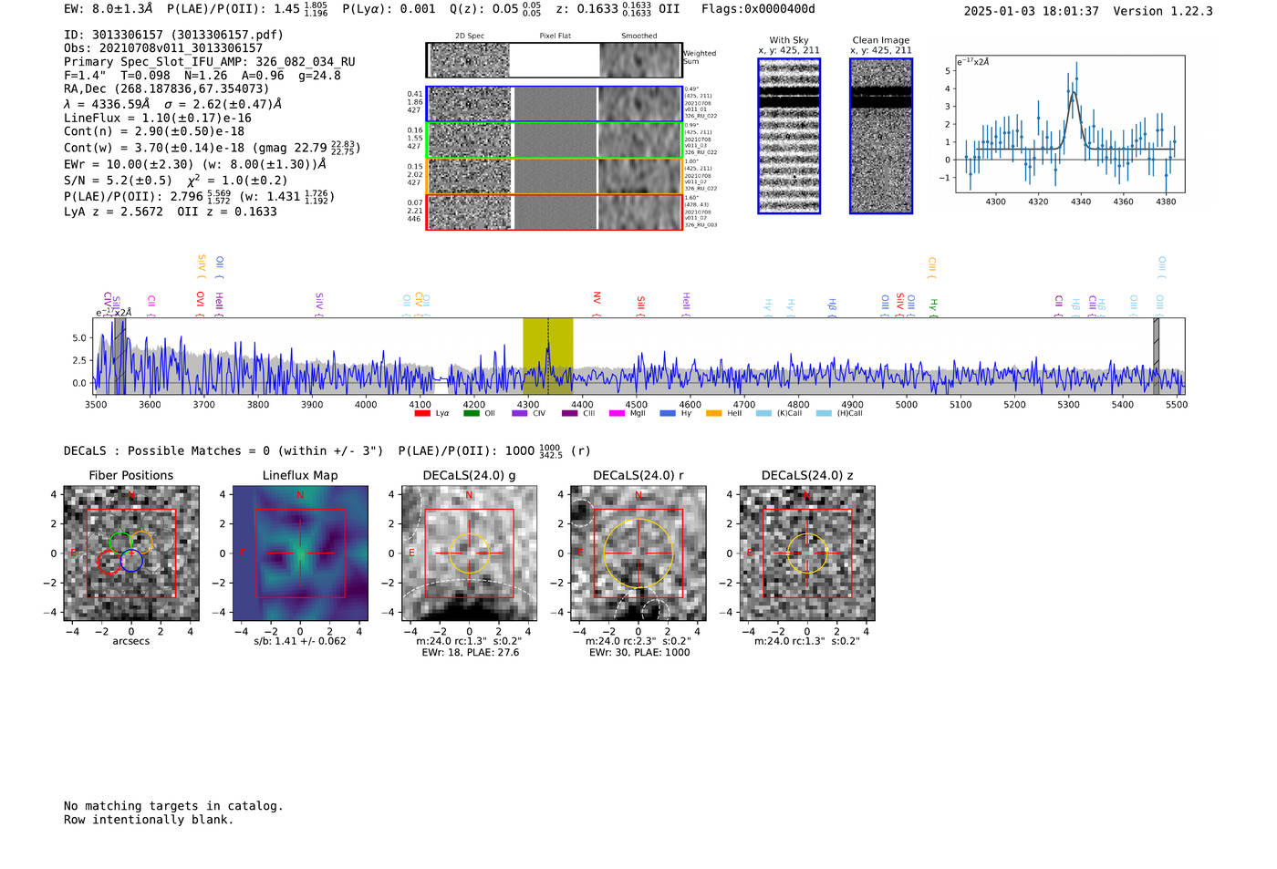The image size is (1277, 869).
Task: Click the 'Obs: 20210708v011_3013306157' line
Action: [163, 48]
